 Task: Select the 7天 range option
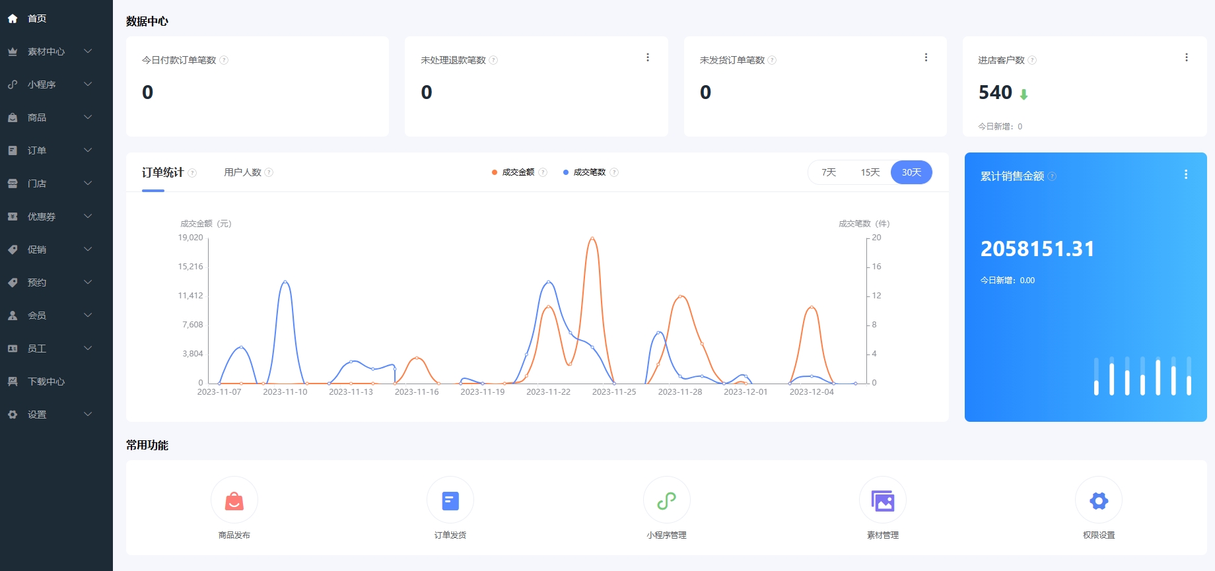(829, 172)
